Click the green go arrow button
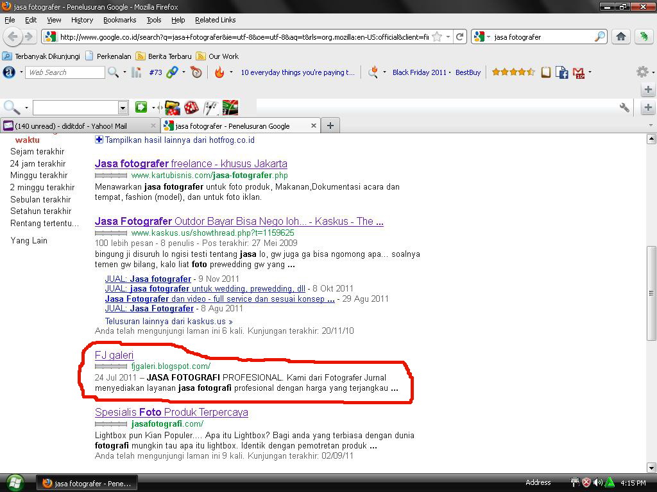The height and width of the screenshot is (492, 657). (x=141, y=108)
